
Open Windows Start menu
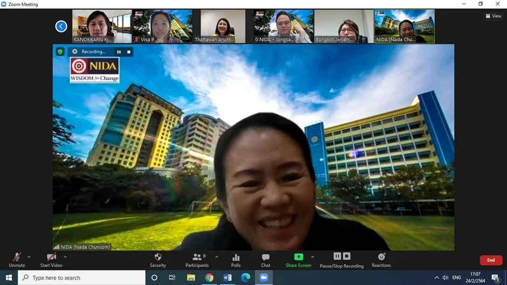coord(9,277)
